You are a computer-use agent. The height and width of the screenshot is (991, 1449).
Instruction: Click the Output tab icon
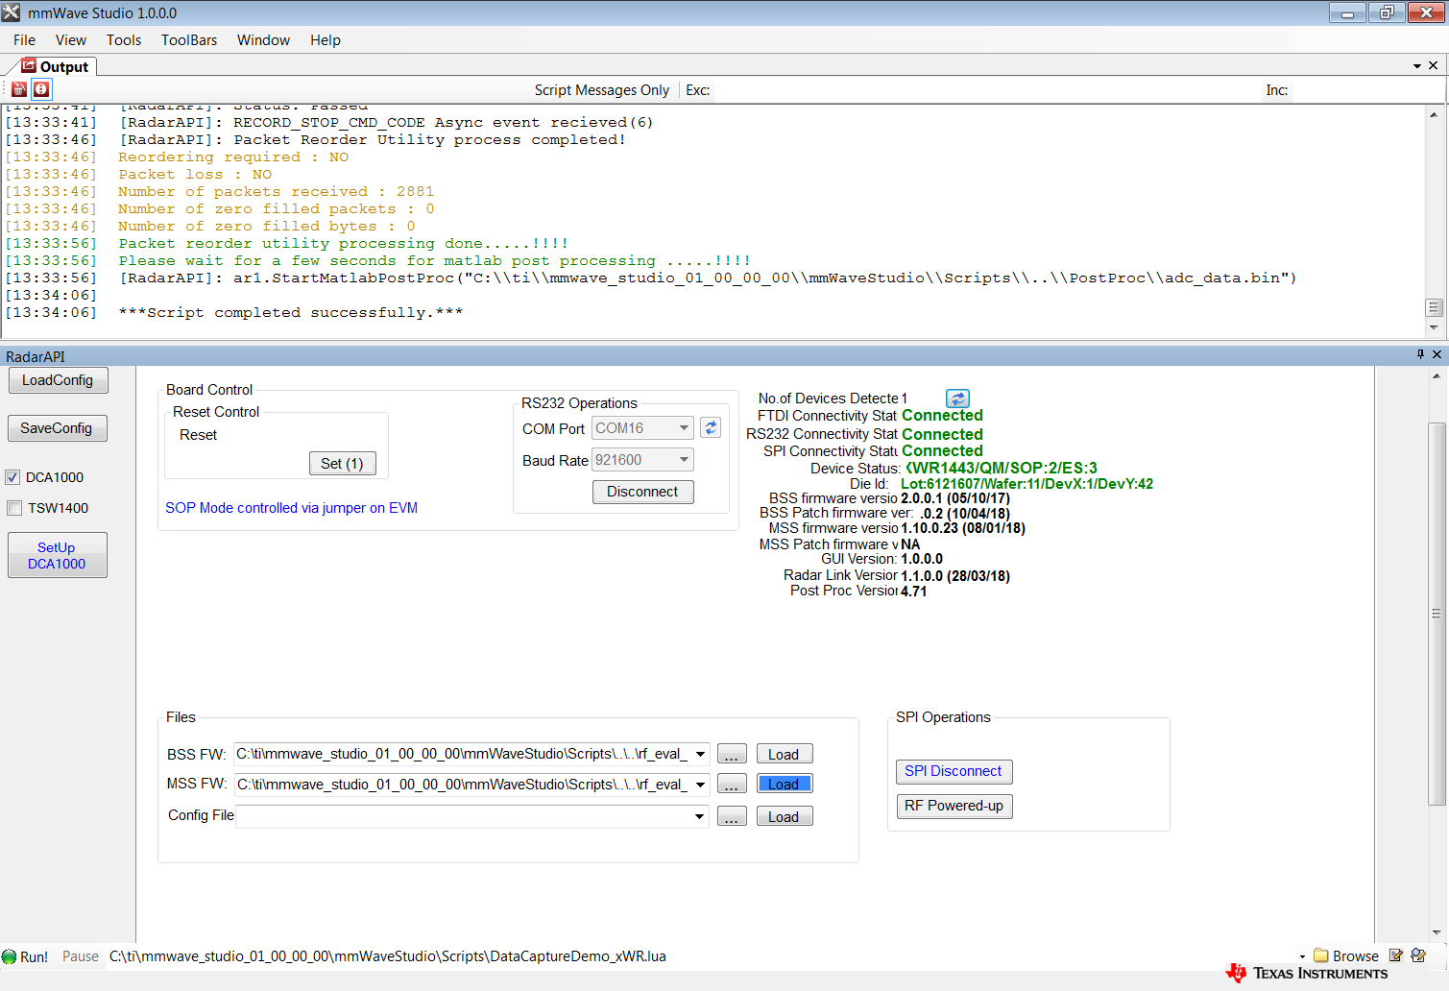(29, 66)
